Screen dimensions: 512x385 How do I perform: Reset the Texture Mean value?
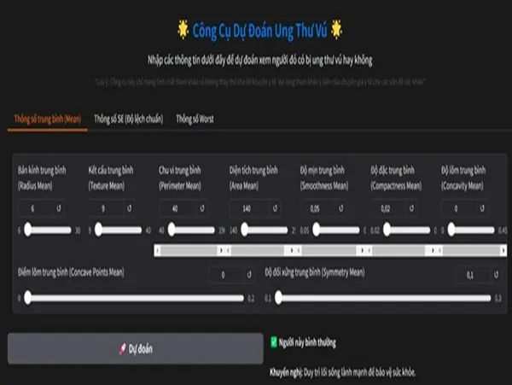tap(130, 208)
